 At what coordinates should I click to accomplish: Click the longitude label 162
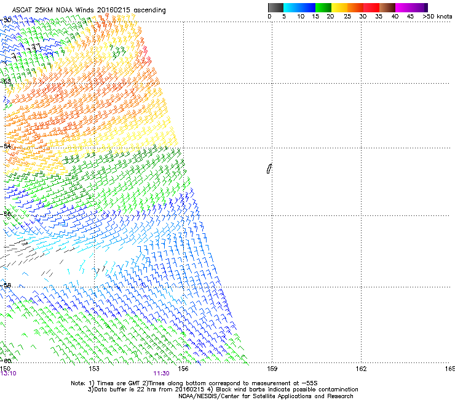tap(362, 369)
